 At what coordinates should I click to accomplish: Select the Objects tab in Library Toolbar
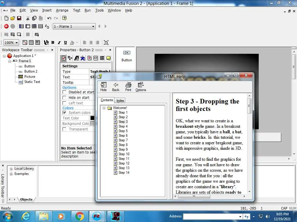coord(26,199)
